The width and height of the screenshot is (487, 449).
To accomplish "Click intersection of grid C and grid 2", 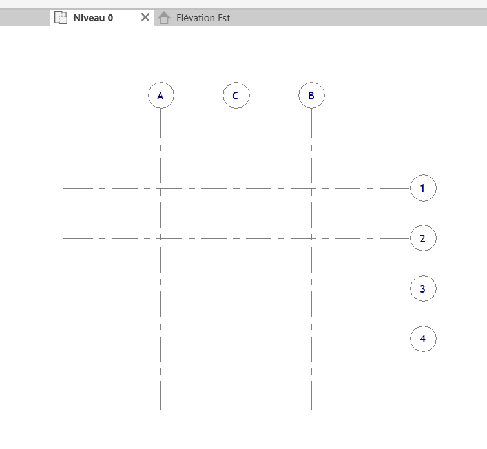I will click(x=236, y=238).
